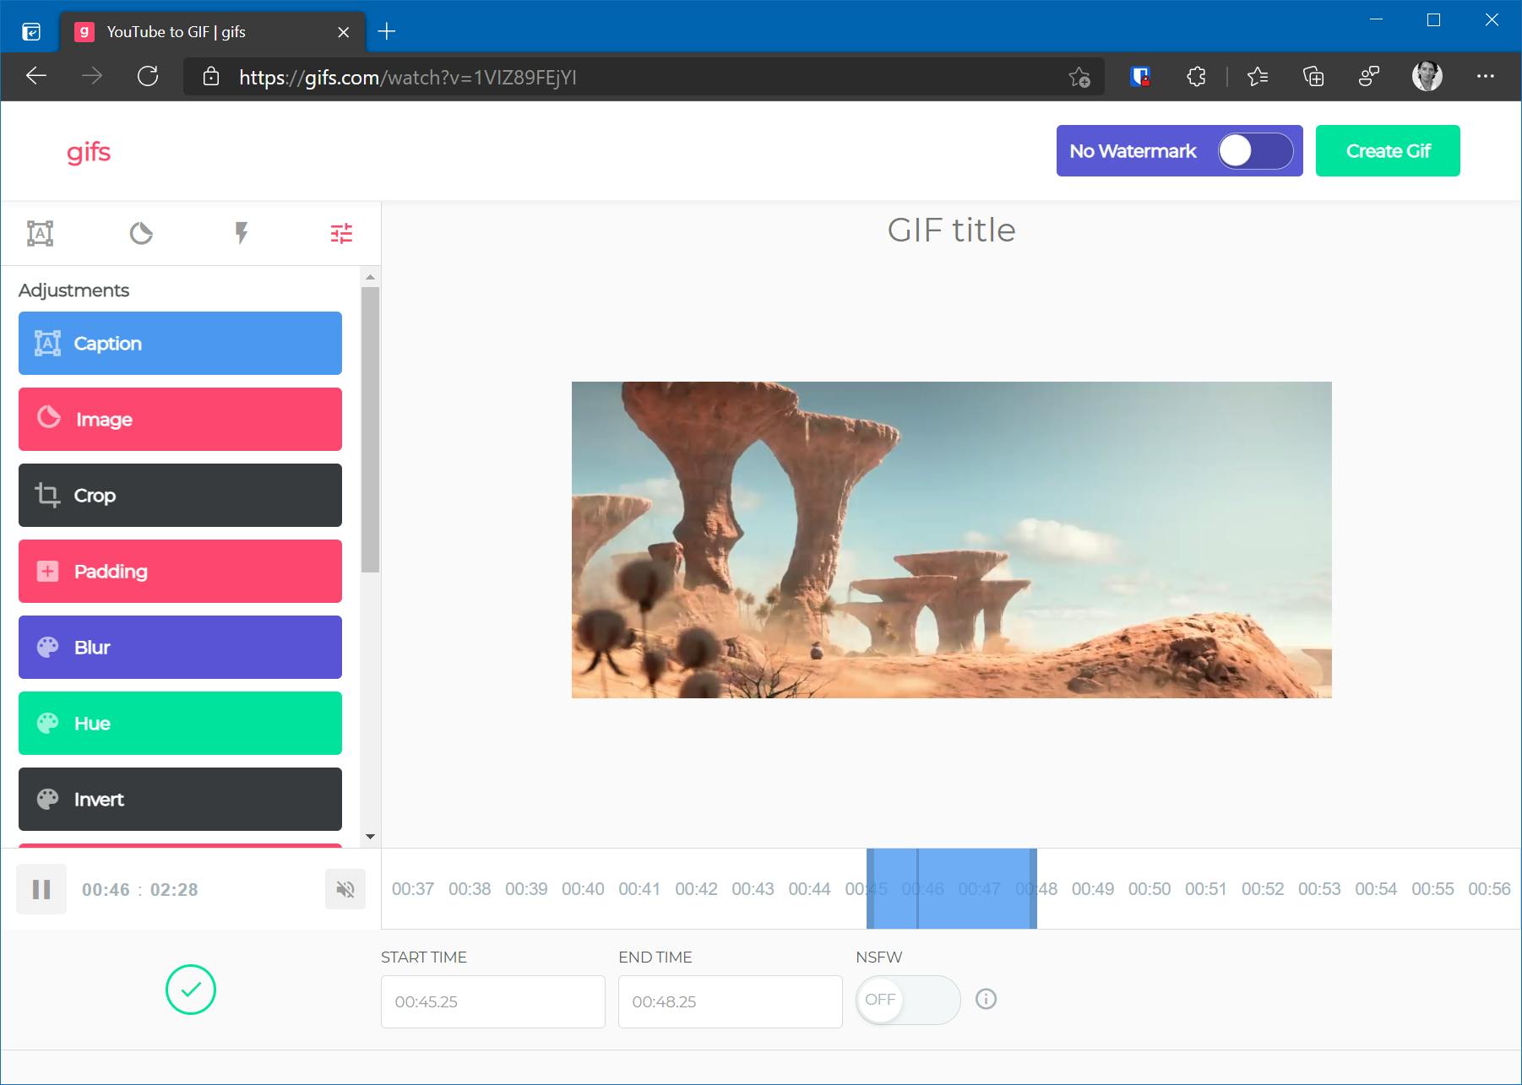The width and height of the screenshot is (1522, 1085).
Task: Add this page to favorites
Action: coord(1079,77)
